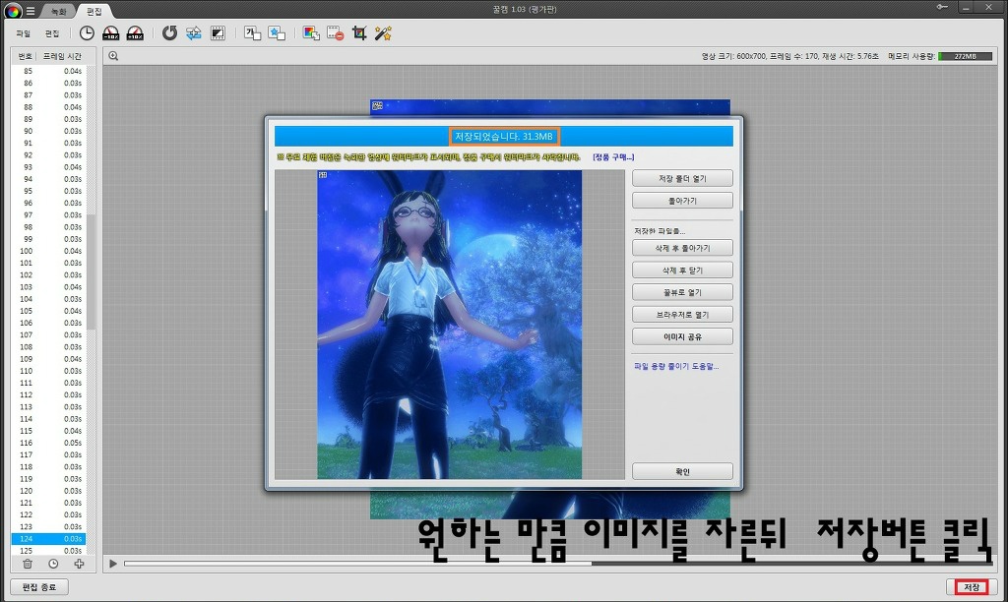This screenshot has width=1008, height=602.
Task: Click the +10% speed gauge icon
Action: pos(135,33)
